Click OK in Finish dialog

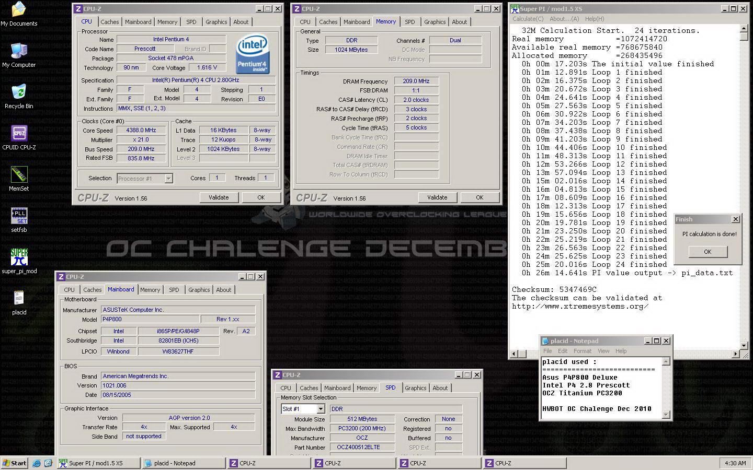(x=708, y=252)
